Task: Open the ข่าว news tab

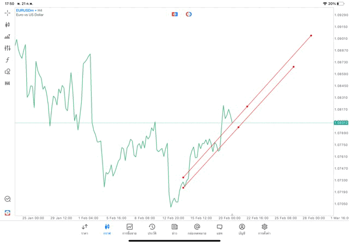Action: coord(174,229)
